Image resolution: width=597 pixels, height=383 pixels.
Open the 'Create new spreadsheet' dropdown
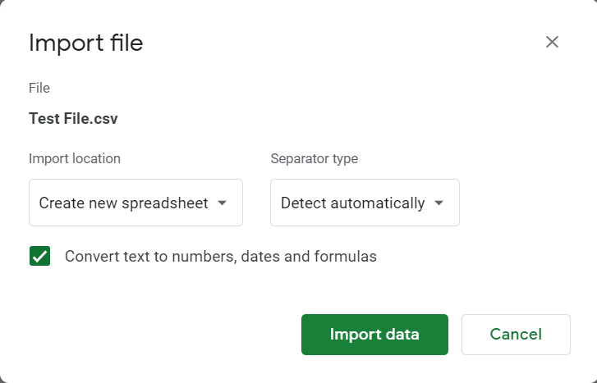coord(135,203)
